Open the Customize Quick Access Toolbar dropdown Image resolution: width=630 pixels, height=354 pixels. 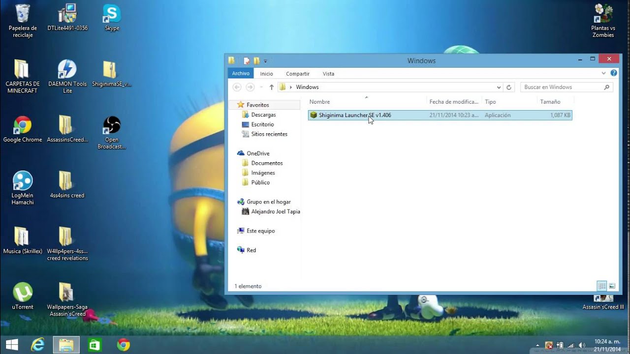pyautogui.click(x=265, y=61)
